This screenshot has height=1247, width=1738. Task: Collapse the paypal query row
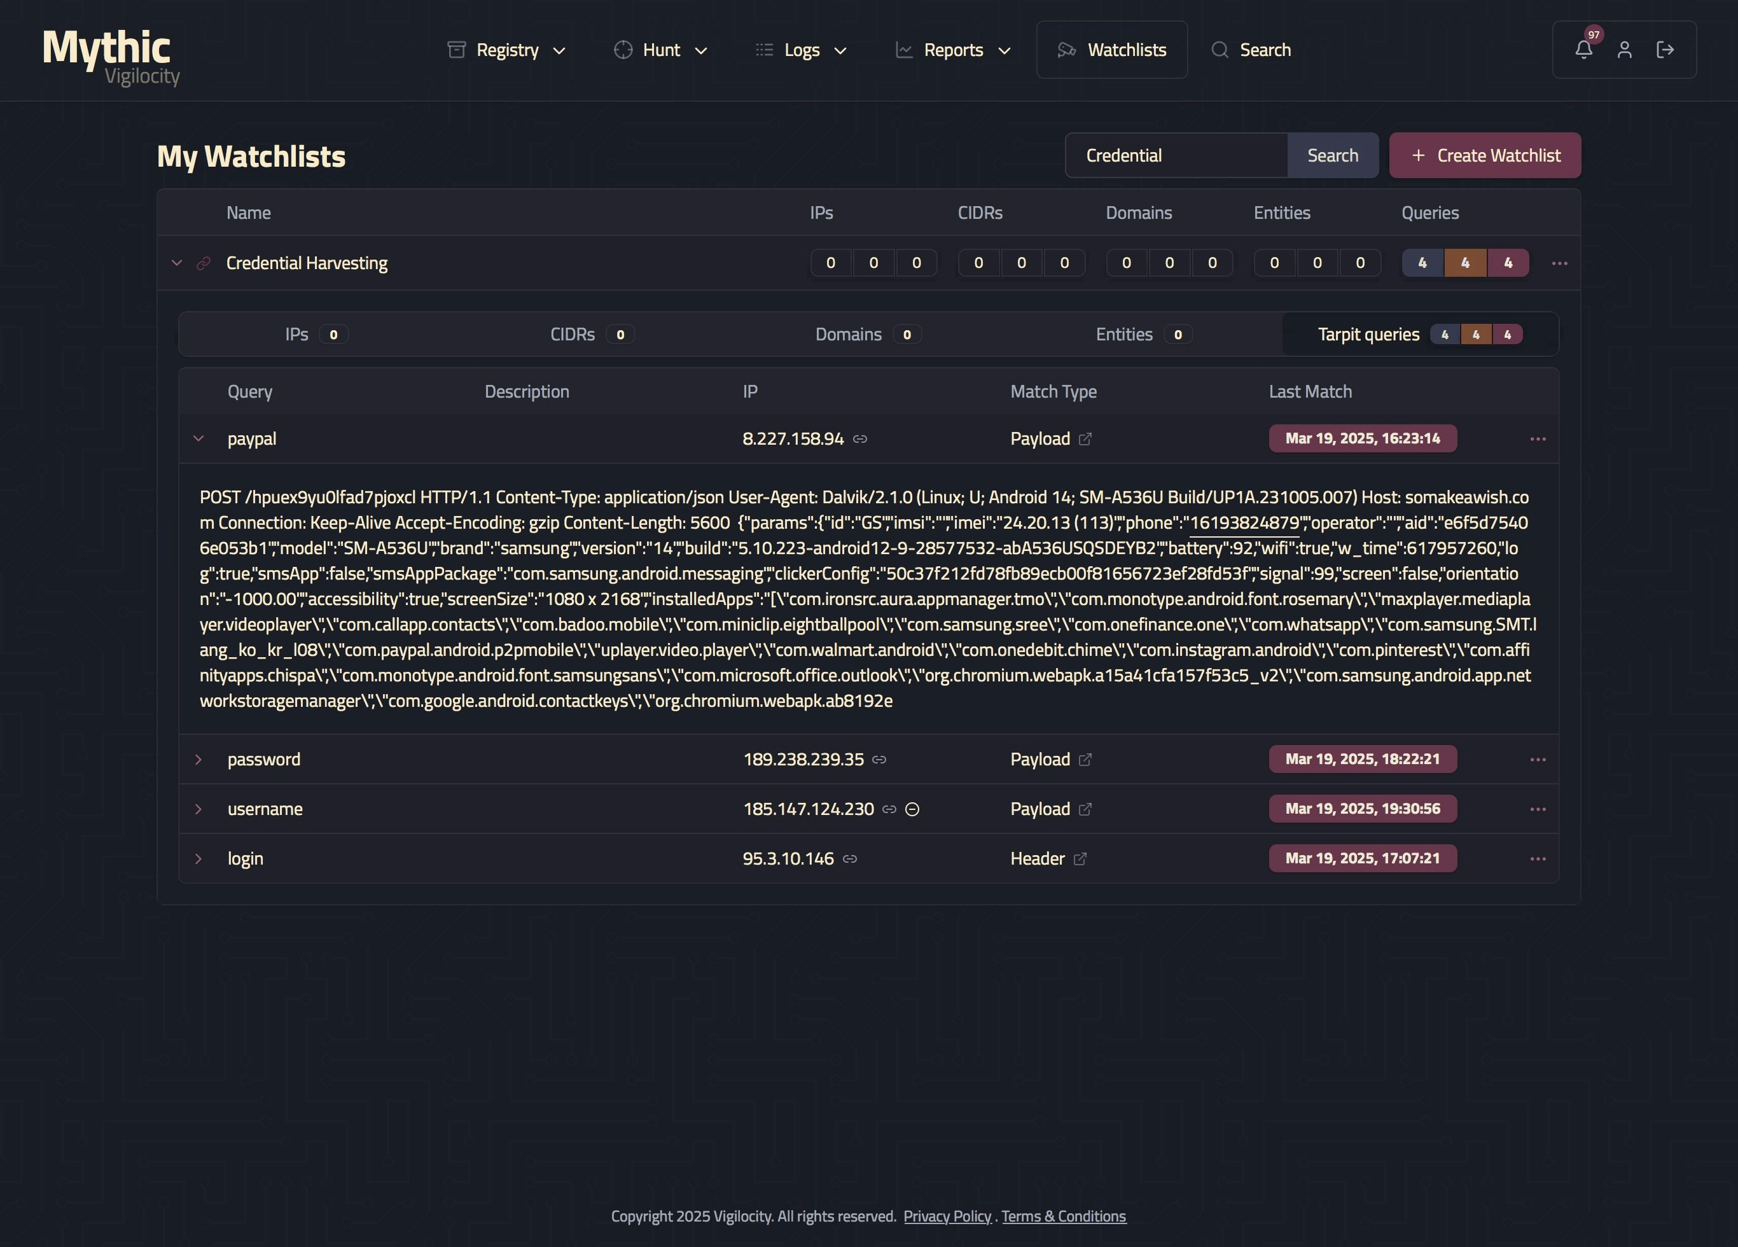click(x=198, y=439)
